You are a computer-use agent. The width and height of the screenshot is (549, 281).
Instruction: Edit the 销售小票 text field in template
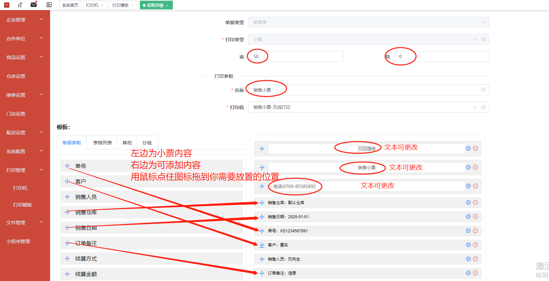point(366,168)
